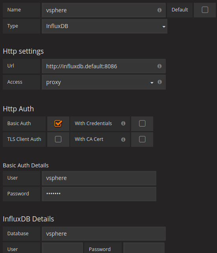Image resolution: width=217 pixels, height=253 pixels.
Task: Toggle the Default checkbox
Action: pos(205,10)
